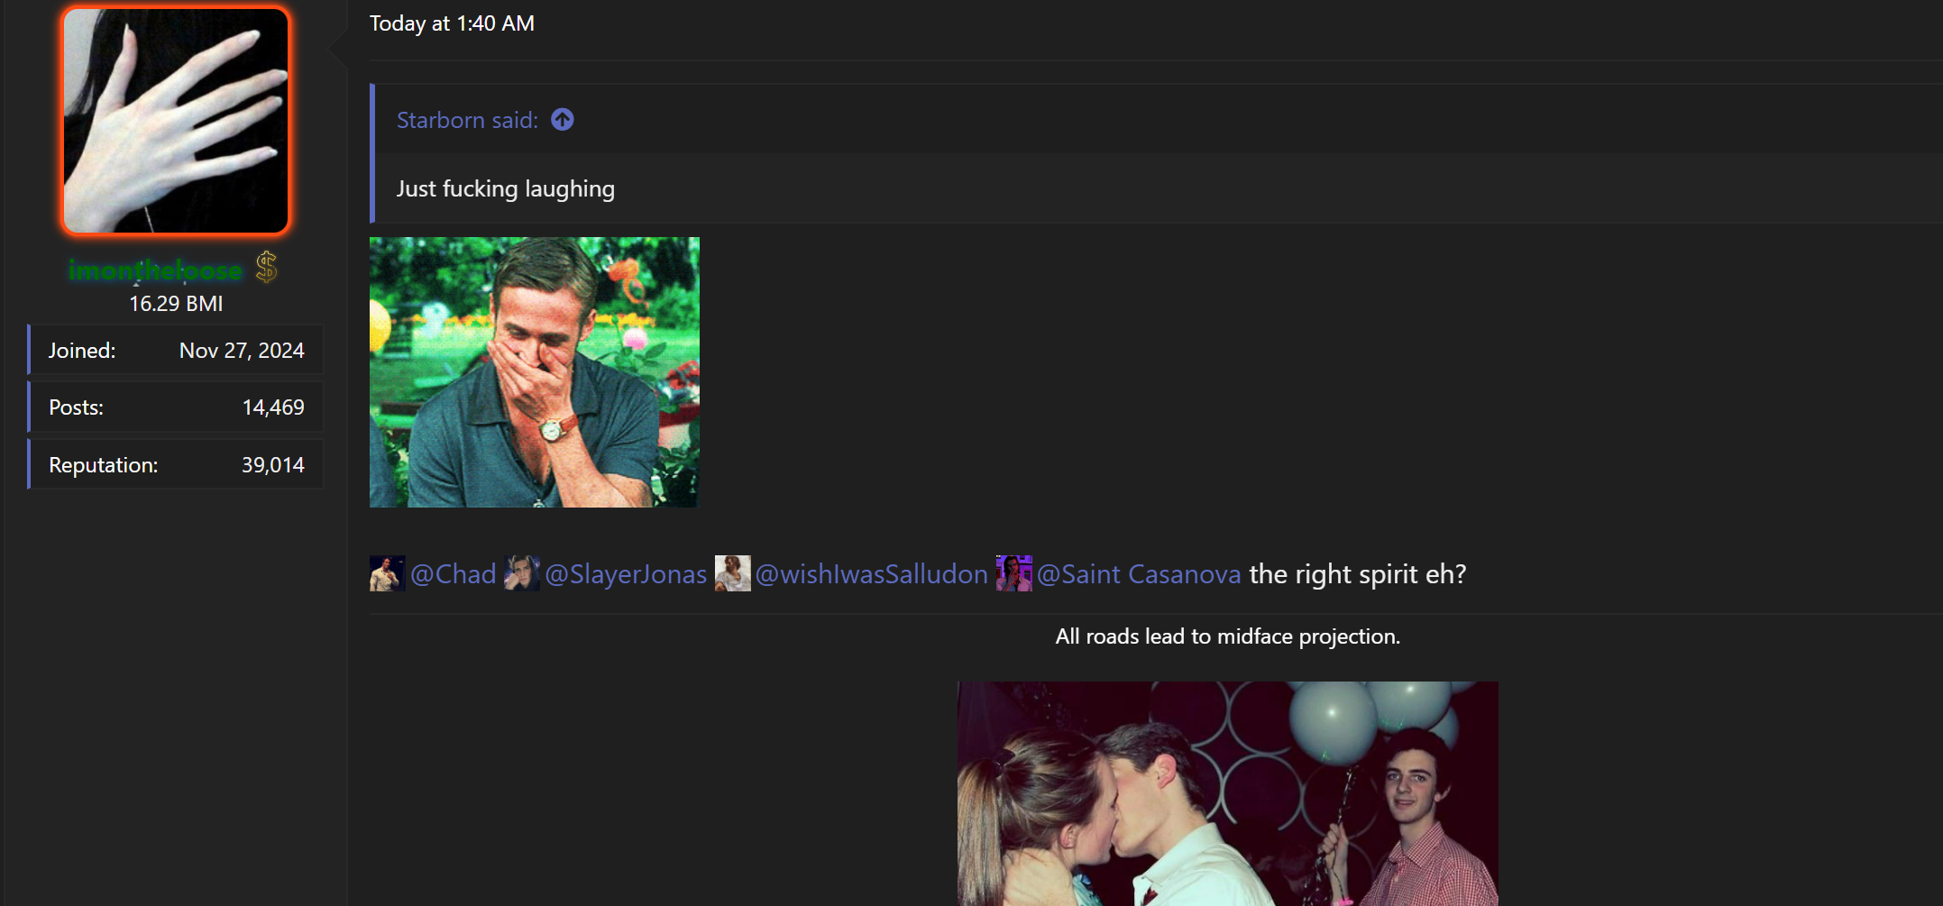Open the laughing man GIF in the post
Image resolution: width=1943 pixels, height=906 pixels.
pyautogui.click(x=534, y=371)
